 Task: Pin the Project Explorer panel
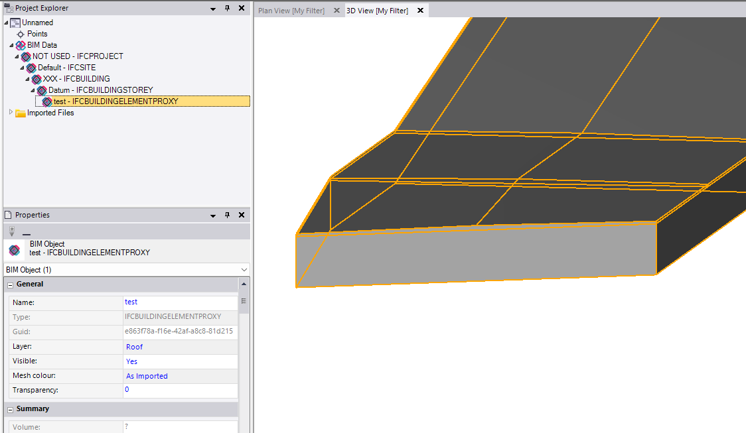click(227, 9)
